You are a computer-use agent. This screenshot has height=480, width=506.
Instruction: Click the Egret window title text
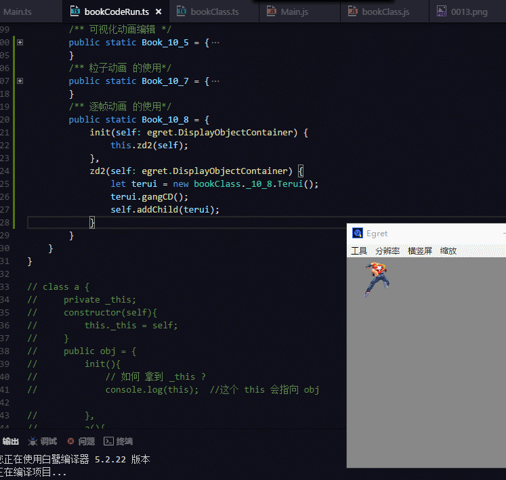coord(377,233)
